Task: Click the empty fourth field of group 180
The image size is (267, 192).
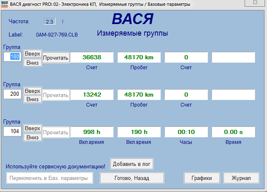Action: pos(233,57)
